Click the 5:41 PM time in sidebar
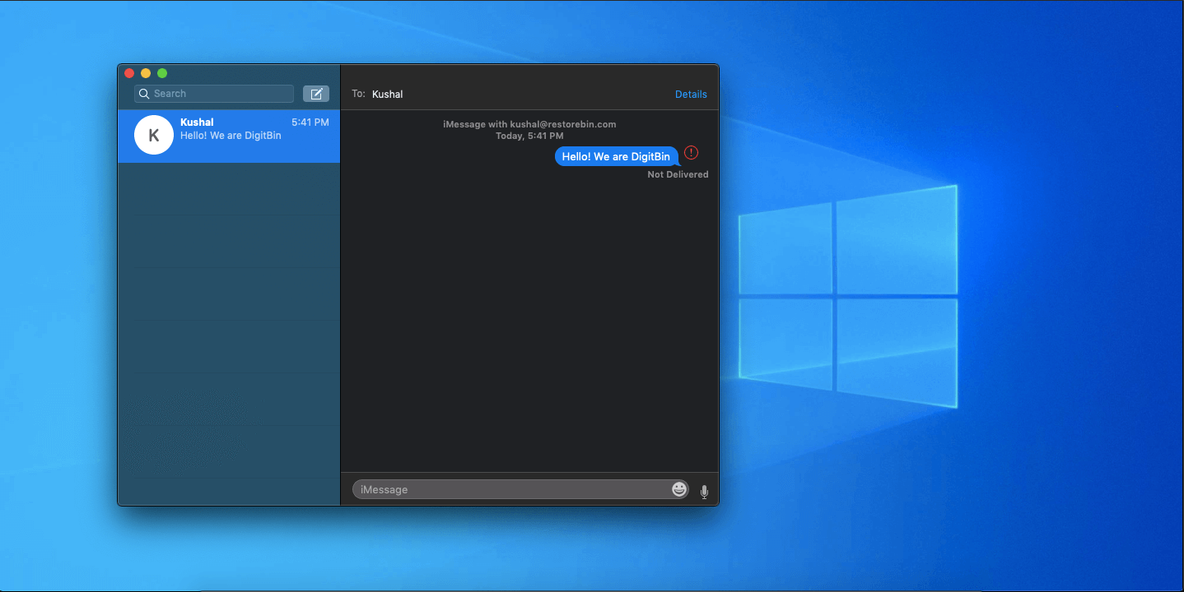The height and width of the screenshot is (592, 1184). click(x=310, y=123)
